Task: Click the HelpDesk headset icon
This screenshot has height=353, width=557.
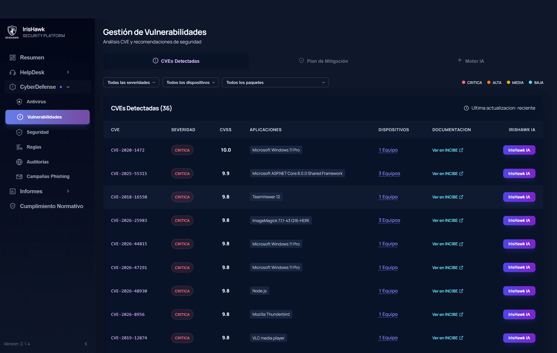Action: pyautogui.click(x=13, y=72)
